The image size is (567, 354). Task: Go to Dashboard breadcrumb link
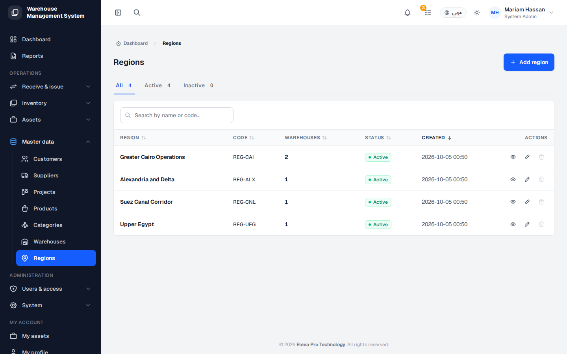pyautogui.click(x=132, y=43)
